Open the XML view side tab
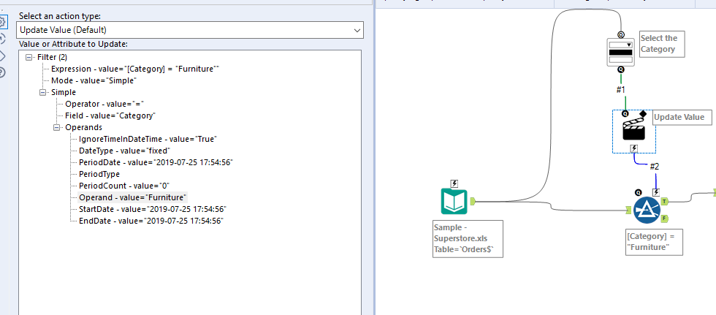Image resolution: width=716 pixels, height=315 pixels. [2, 56]
